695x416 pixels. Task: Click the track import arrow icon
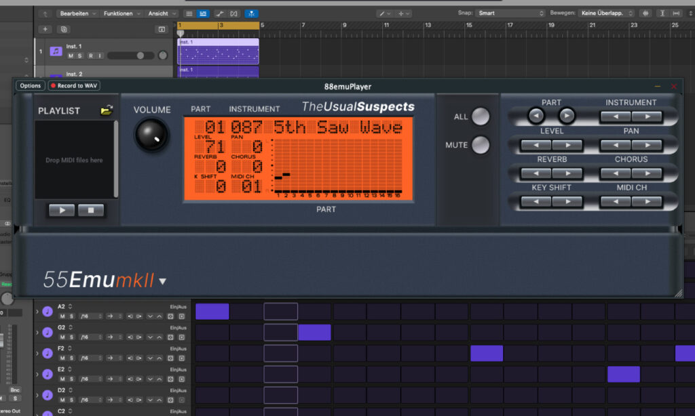pyautogui.click(x=162, y=29)
